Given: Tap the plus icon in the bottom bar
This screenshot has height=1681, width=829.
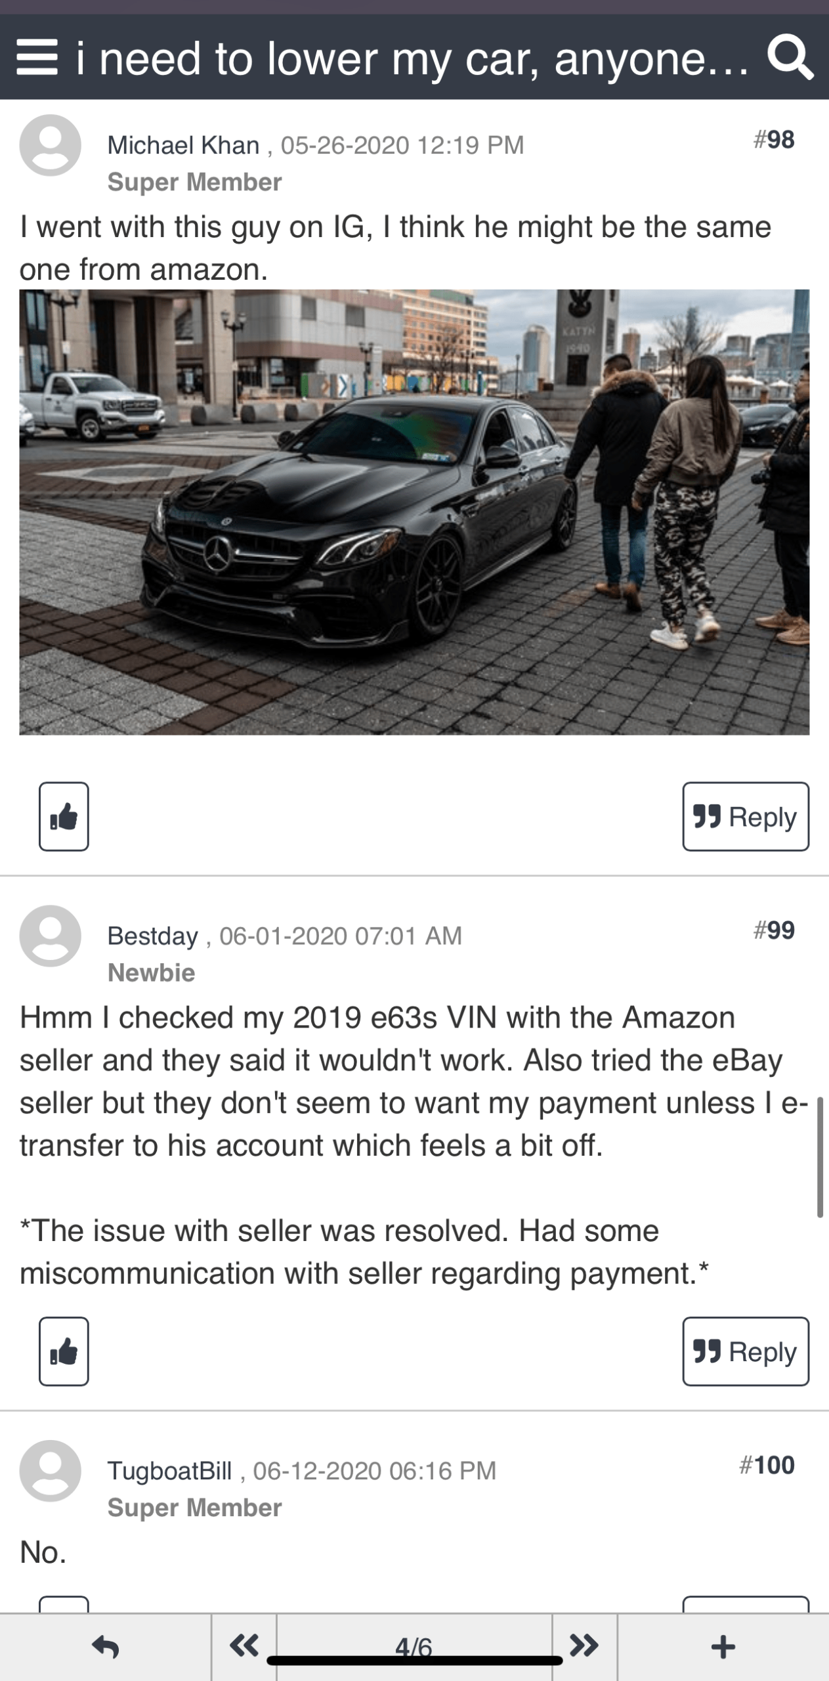Looking at the screenshot, I should 723,1646.
